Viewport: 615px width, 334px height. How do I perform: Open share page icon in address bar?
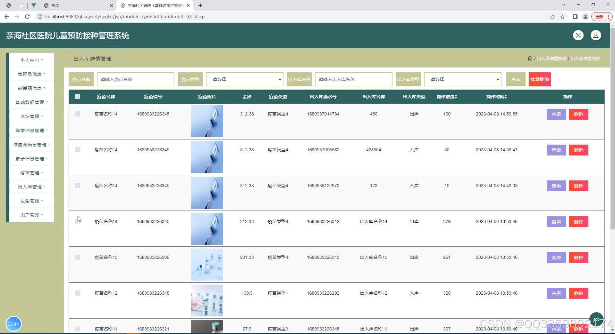click(552, 17)
